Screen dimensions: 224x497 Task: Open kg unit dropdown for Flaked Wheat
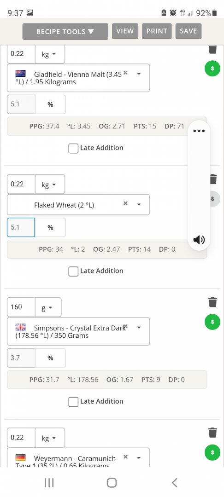50,184
